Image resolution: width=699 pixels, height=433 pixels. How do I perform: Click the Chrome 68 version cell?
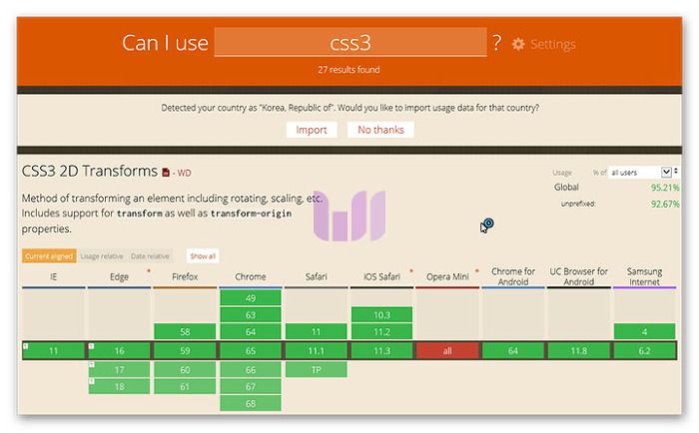[x=251, y=403]
